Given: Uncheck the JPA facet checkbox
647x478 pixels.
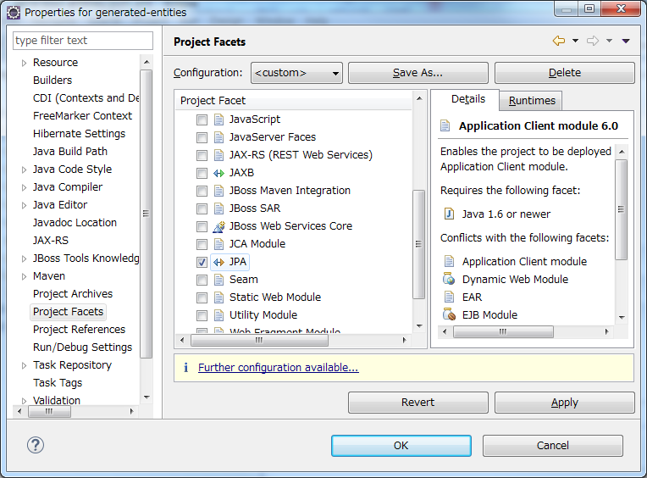Looking at the screenshot, I should 202,262.
